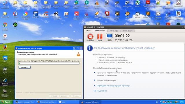
Task: Open USB-модем Билайн desktop icon
Action: click(5, 93)
